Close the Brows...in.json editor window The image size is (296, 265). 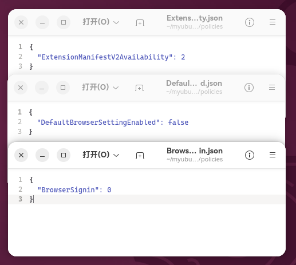tap(21, 155)
